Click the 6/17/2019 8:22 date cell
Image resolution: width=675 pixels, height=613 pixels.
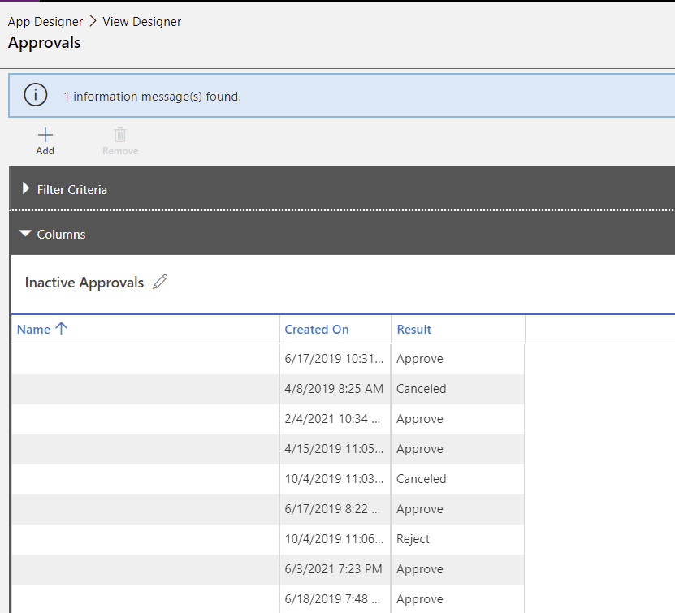pos(335,509)
